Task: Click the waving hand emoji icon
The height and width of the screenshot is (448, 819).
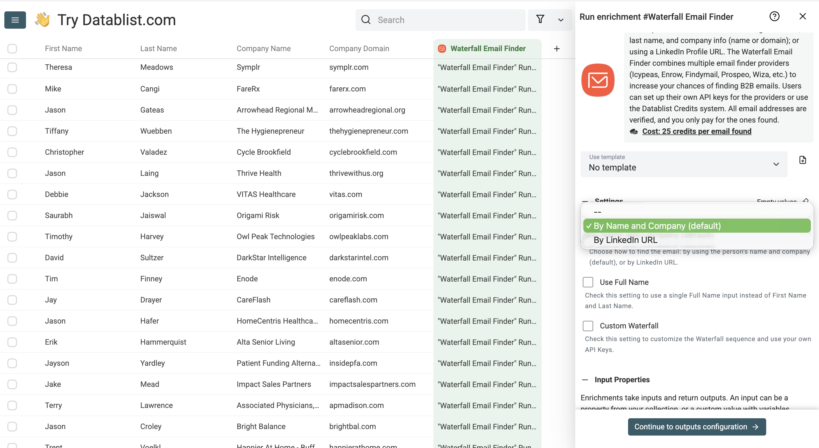Action: [43, 20]
